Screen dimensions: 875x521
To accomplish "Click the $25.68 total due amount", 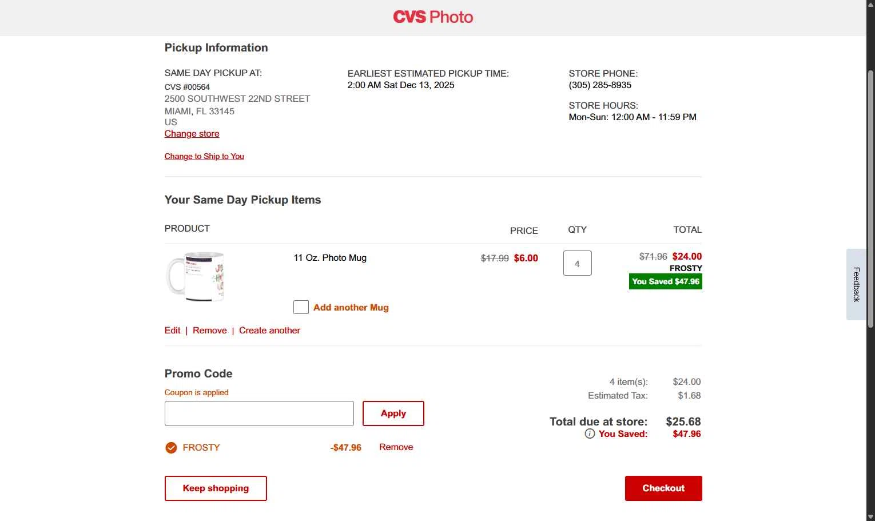I will (683, 421).
